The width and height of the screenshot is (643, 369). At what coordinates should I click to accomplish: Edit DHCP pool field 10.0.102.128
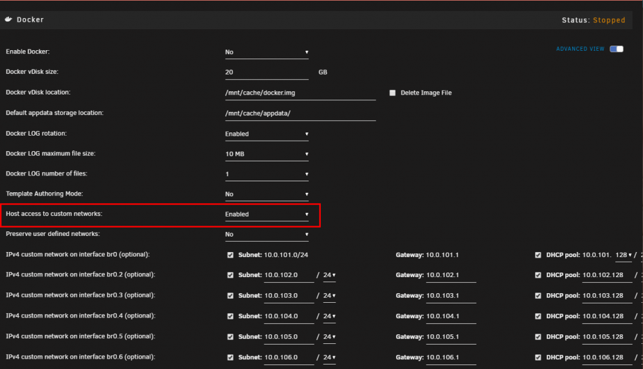tap(608, 275)
